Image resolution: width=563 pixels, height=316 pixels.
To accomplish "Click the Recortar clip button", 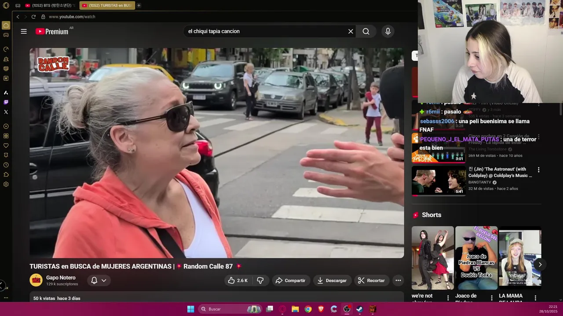I will pos(372,280).
